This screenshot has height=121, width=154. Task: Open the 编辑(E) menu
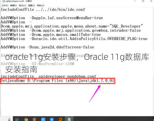(14, 5)
